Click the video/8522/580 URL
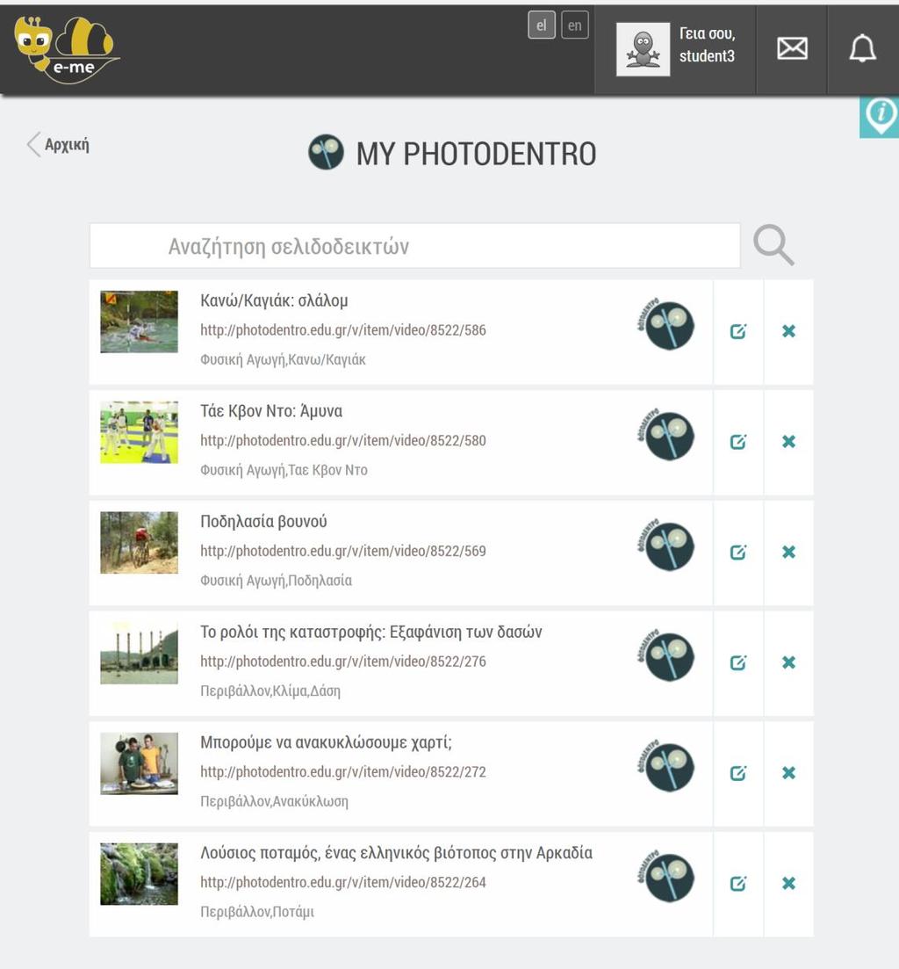Image resolution: width=899 pixels, height=969 pixels. (343, 441)
